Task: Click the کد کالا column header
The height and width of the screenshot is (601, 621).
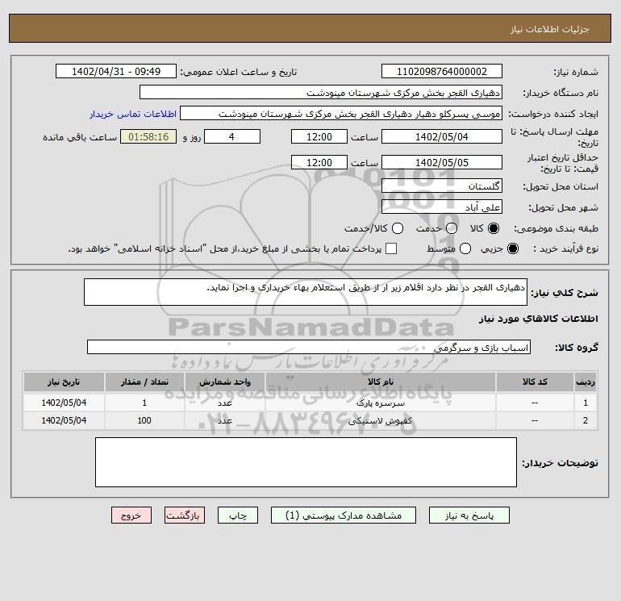Action: 535,382
